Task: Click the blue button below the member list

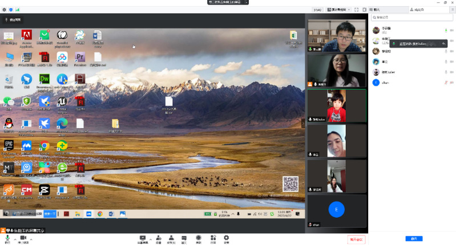Action: tap(414, 239)
